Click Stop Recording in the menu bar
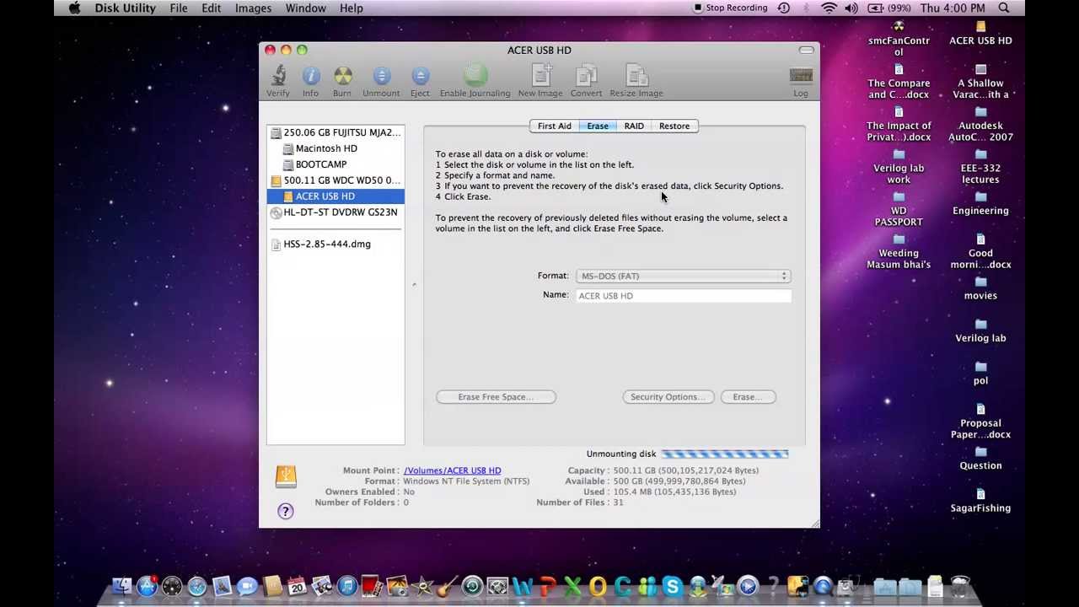The height and width of the screenshot is (607, 1079). click(730, 8)
